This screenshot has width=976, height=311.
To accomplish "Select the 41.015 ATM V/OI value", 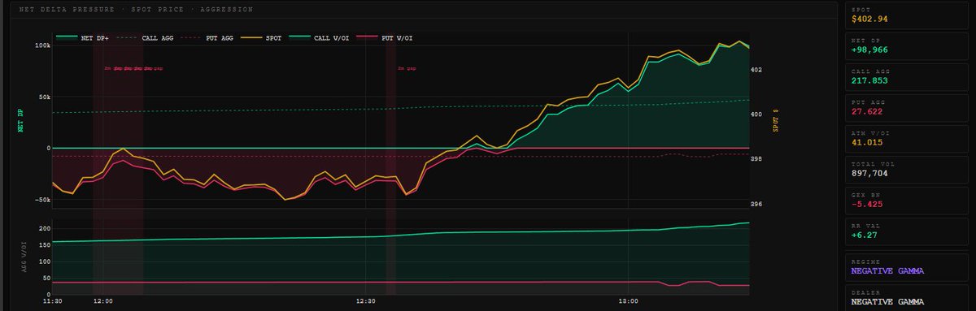I will click(867, 142).
